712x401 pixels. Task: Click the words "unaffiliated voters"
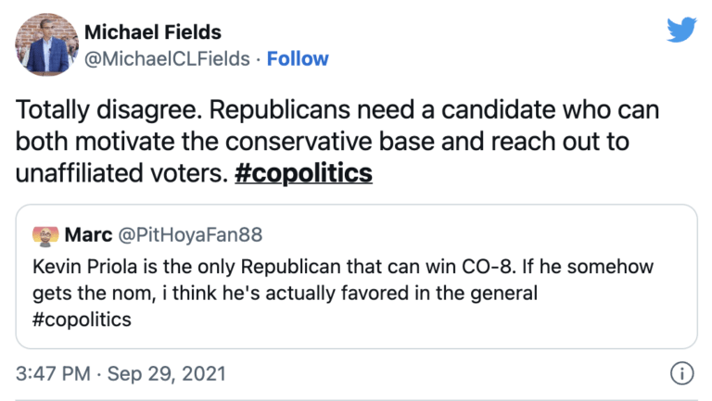(x=119, y=173)
